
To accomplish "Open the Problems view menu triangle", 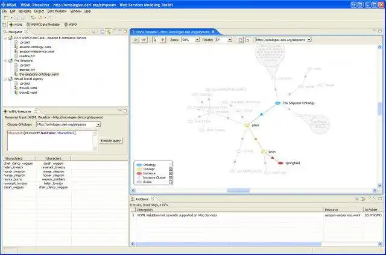I will click(x=369, y=198).
